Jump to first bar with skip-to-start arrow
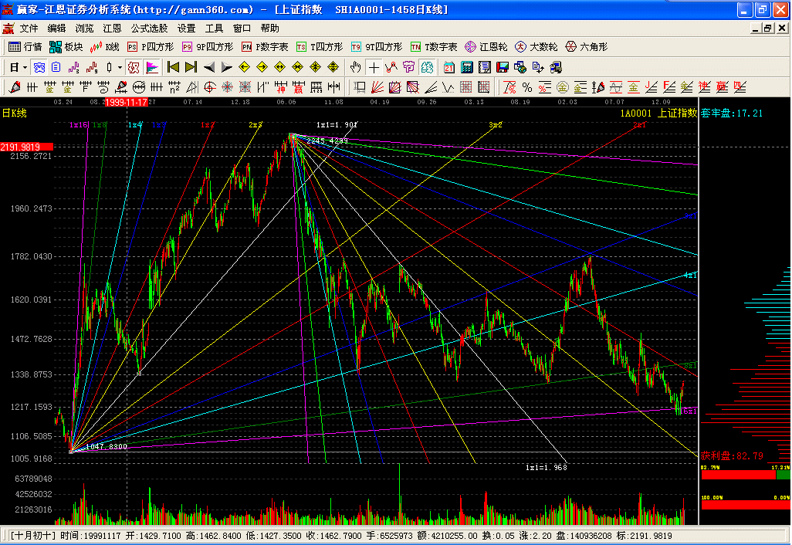Screen dimensions: 792x545 click(173, 67)
